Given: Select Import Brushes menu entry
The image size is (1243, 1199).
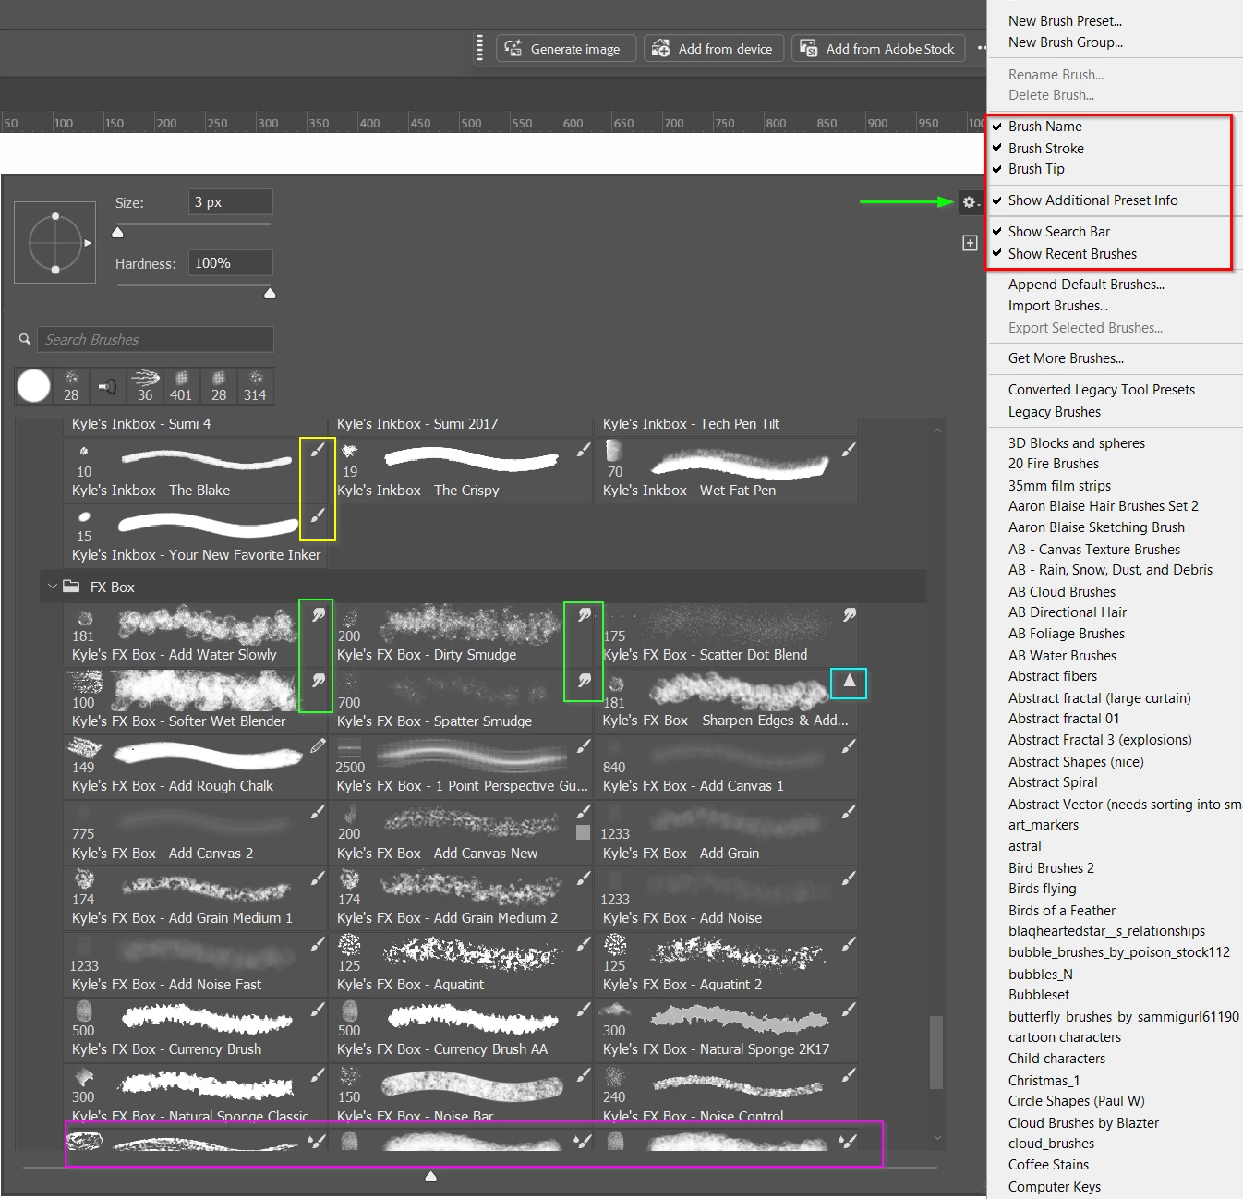Looking at the screenshot, I should [1058, 306].
